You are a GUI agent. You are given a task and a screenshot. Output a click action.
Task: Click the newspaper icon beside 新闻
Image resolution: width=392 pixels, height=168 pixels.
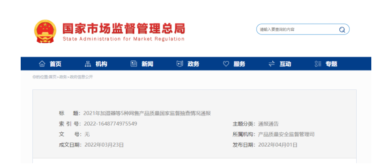pyautogui.click(x=134, y=64)
